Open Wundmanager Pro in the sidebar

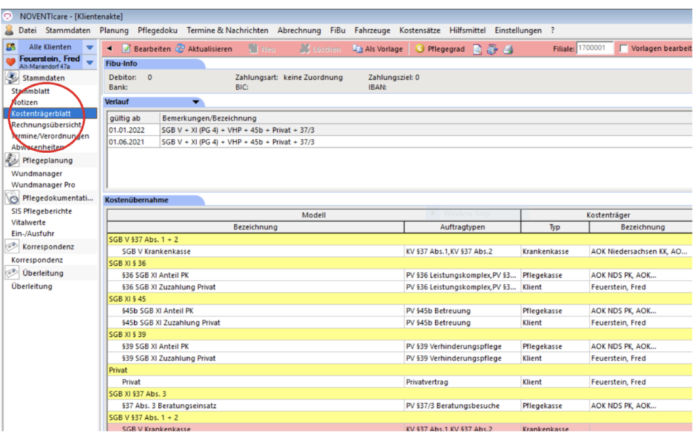click(x=43, y=184)
